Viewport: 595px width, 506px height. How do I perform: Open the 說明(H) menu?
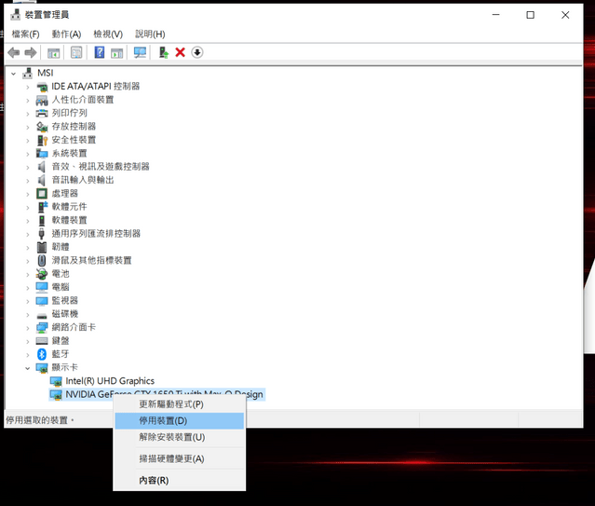150,34
